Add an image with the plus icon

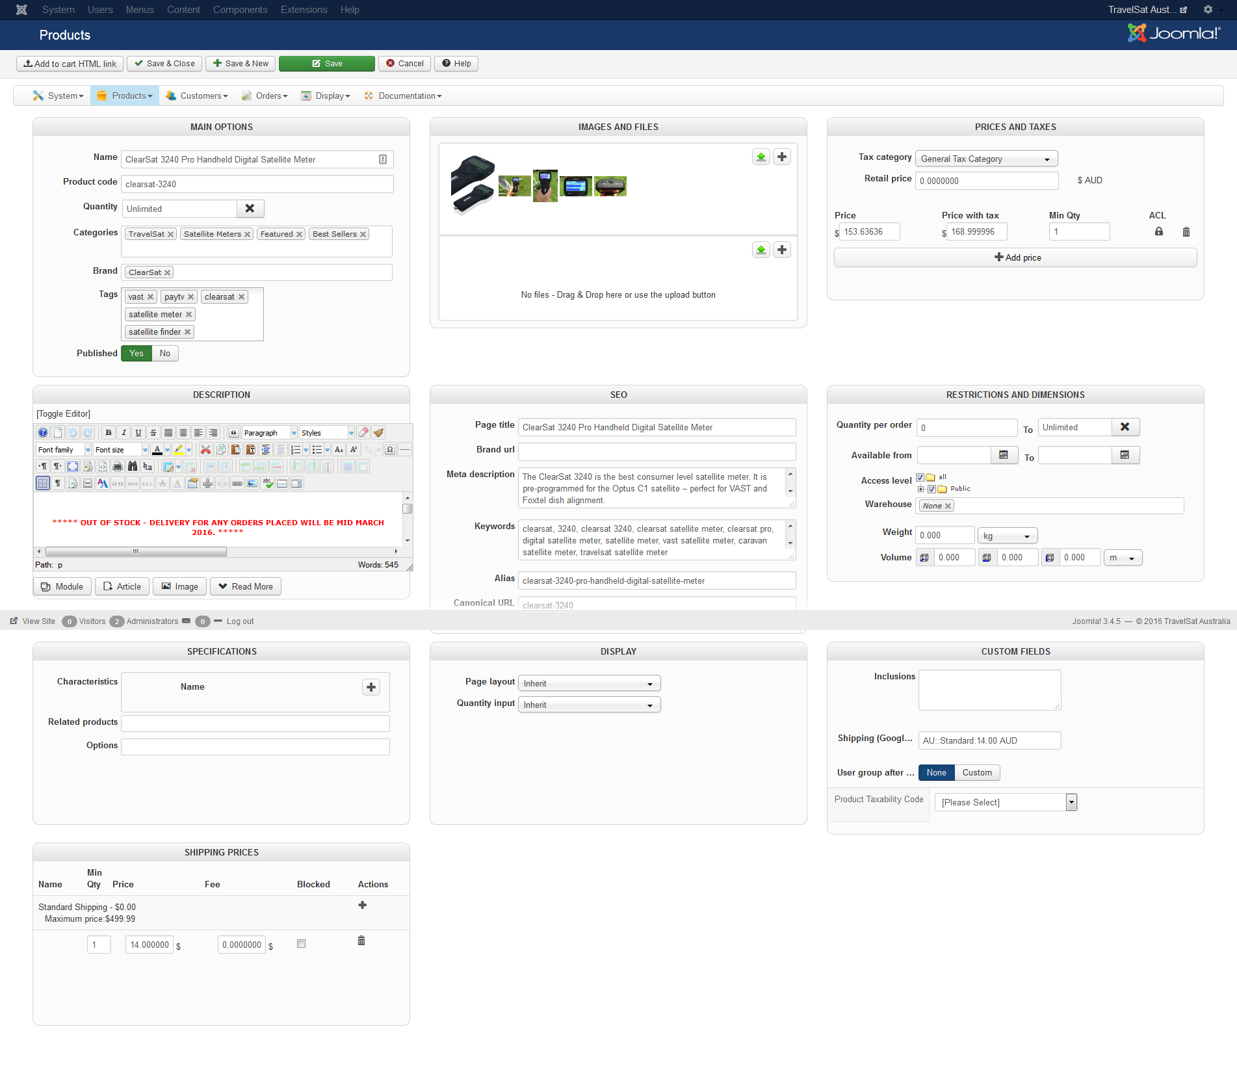(782, 157)
